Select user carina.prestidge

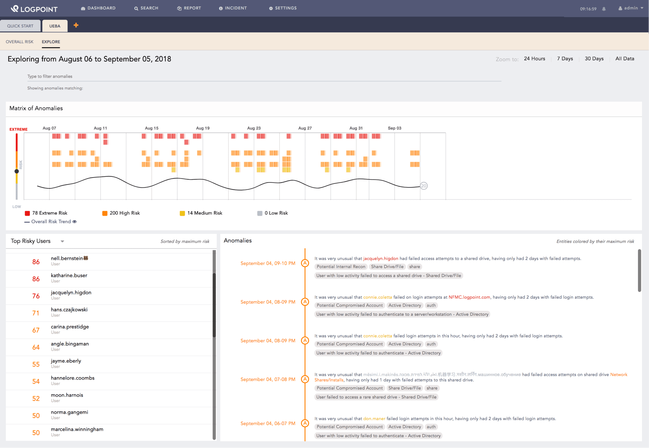pos(109,330)
